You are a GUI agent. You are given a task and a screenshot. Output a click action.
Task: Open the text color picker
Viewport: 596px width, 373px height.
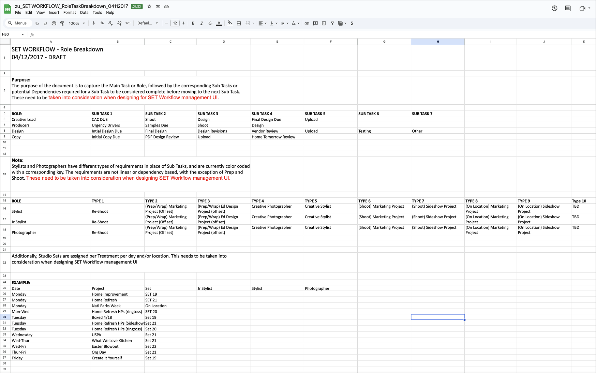[219, 23]
